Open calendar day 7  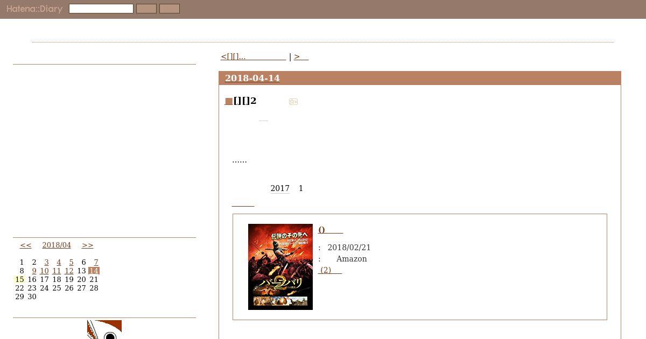96,262
